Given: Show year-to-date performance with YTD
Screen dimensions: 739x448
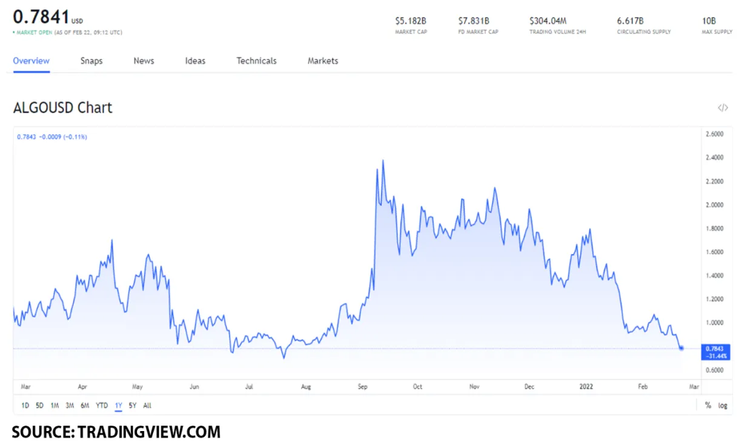Looking at the screenshot, I should click(x=102, y=406).
